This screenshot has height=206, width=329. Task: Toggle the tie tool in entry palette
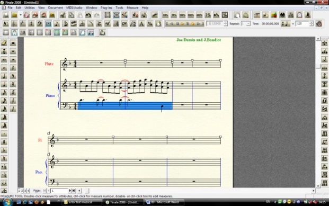tap(4, 183)
